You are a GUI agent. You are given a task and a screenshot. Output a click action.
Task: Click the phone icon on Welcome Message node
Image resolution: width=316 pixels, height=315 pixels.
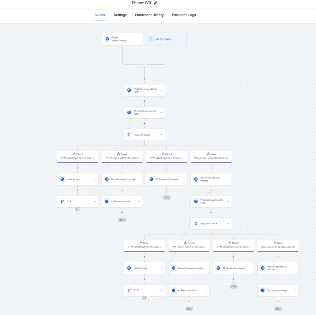pos(129,90)
